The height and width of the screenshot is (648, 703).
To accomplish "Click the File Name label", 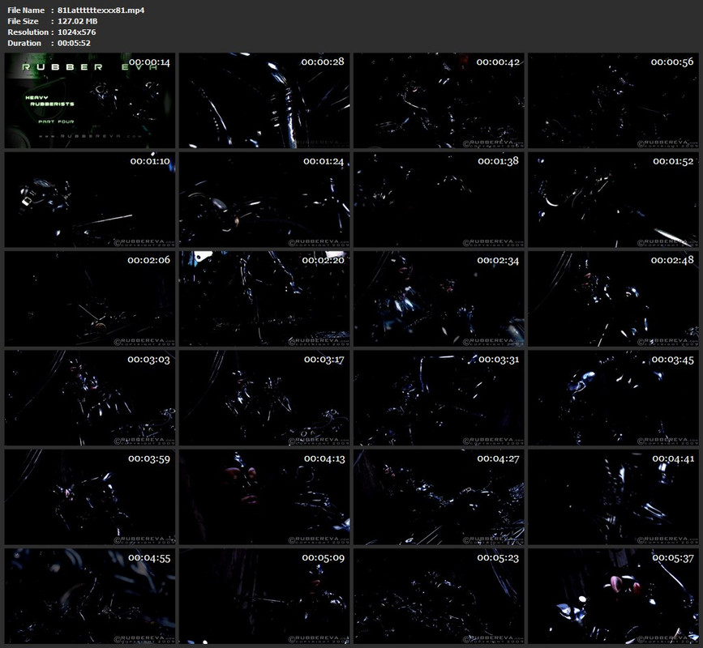I will (x=26, y=11).
